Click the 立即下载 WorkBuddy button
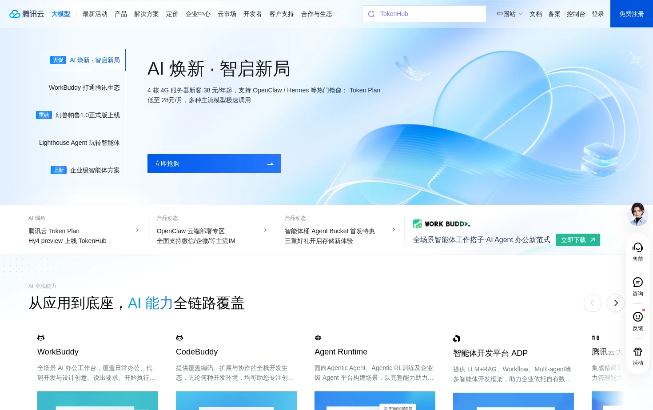 click(x=578, y=240)
